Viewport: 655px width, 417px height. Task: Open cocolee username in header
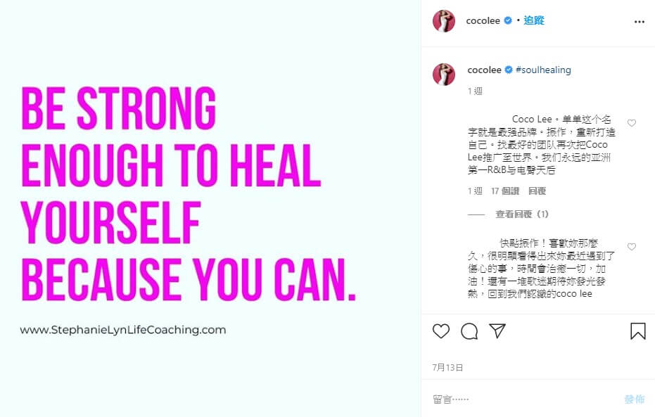[x=483, y=20]
